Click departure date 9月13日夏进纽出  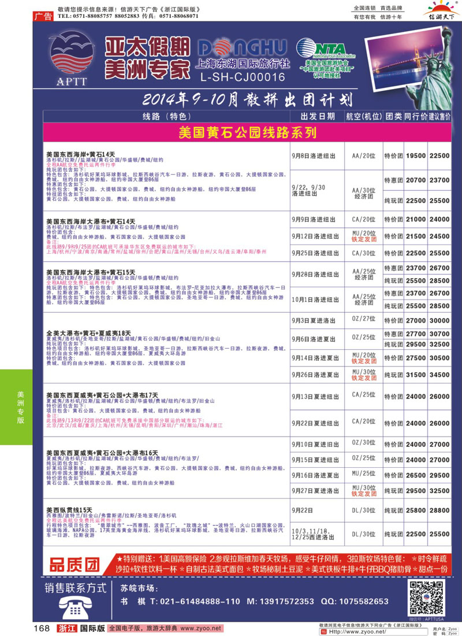click(315, 397)
